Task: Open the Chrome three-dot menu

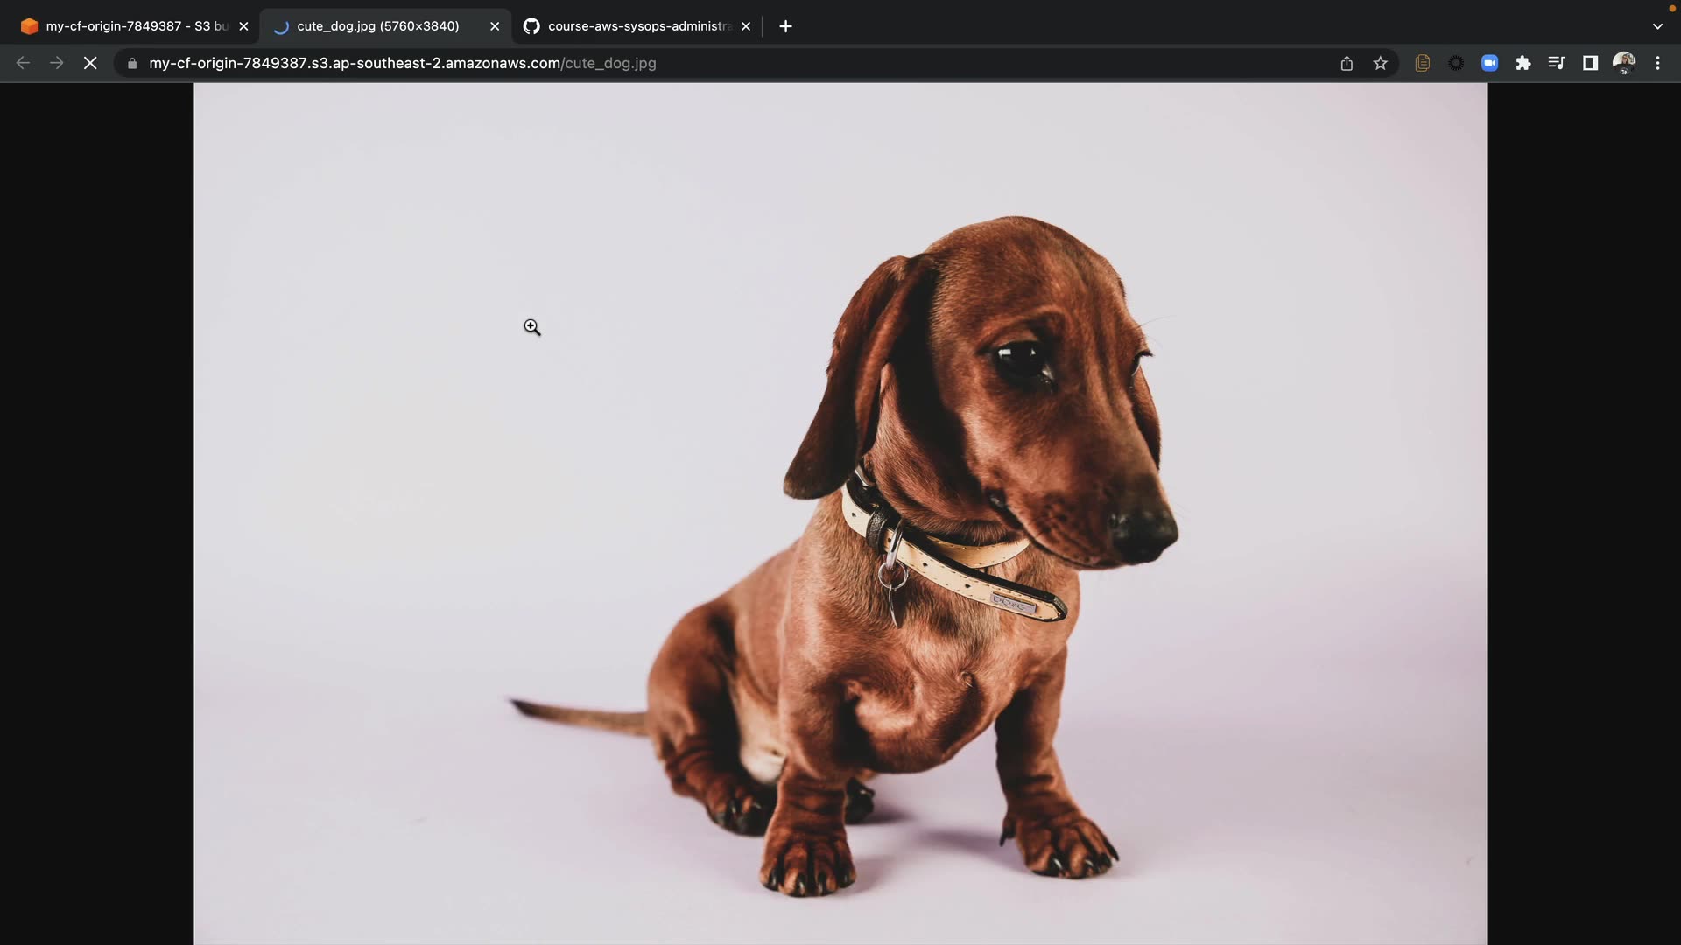Action: coord(1657,63)
